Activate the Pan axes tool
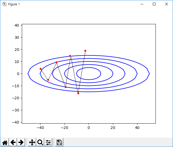The height and width of the screenshot is (147, 173). coord(32,142)
